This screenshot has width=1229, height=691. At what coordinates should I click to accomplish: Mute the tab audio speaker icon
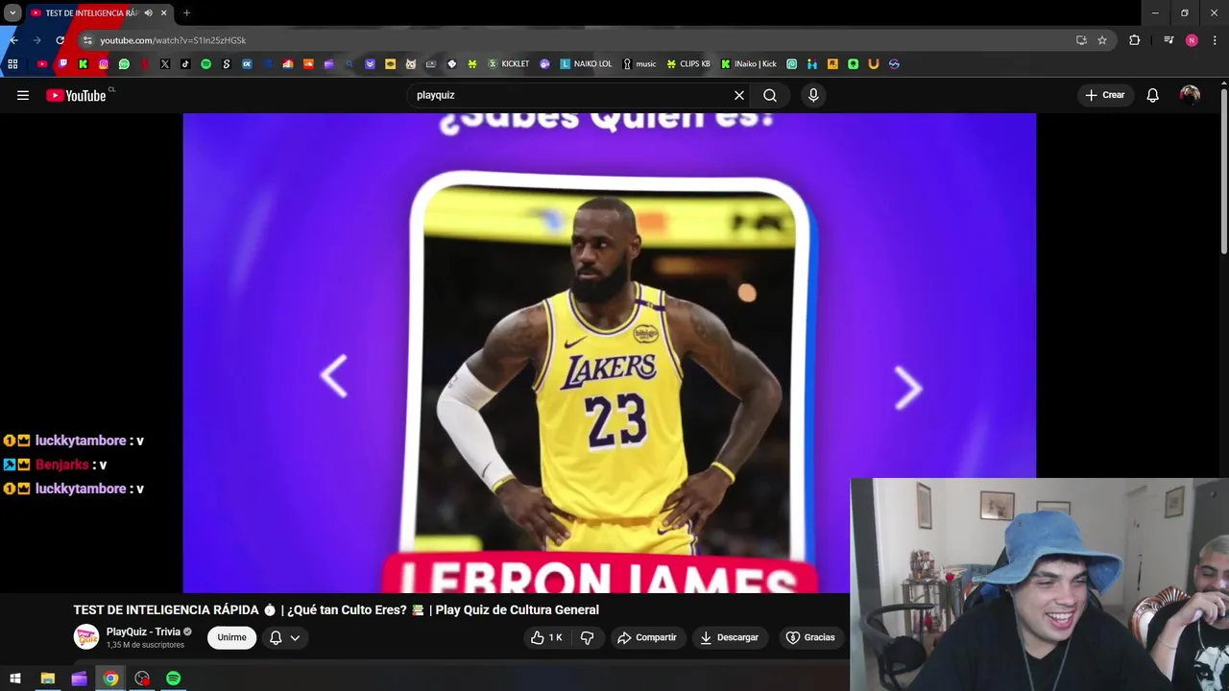(x=148, y=13)
